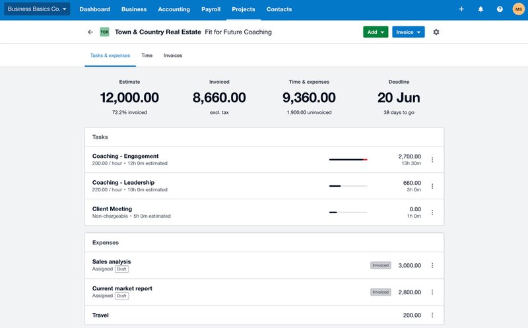
Task: Click the back arrow beside project name
Action: [x=90, y=32]
